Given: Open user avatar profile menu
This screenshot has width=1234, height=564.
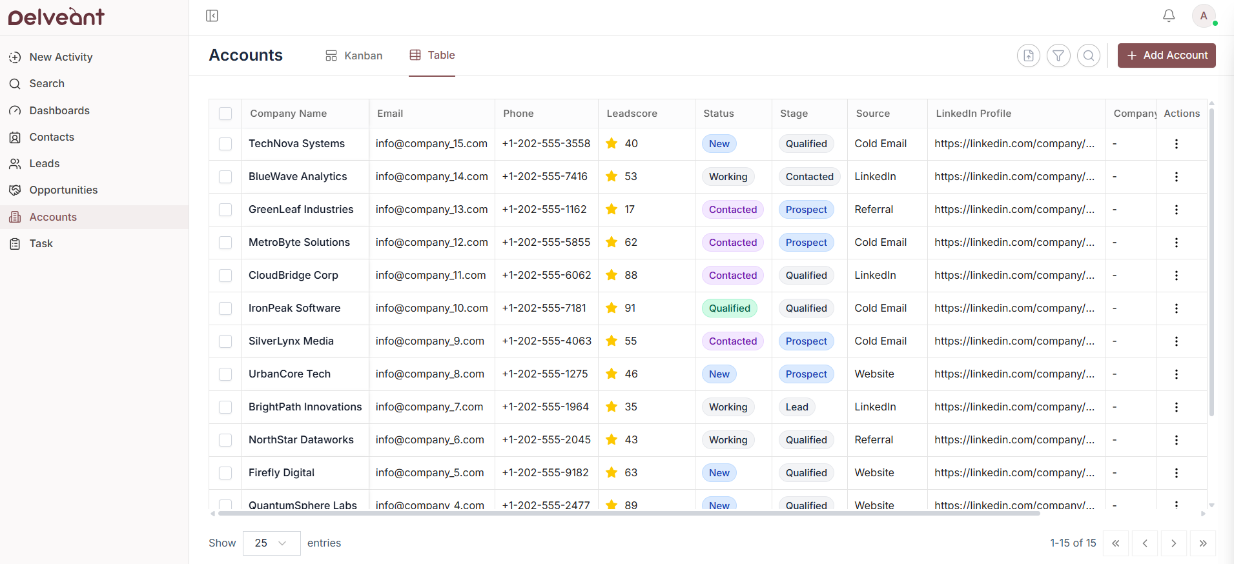Looking at the screenshot, I should 1203,16.
